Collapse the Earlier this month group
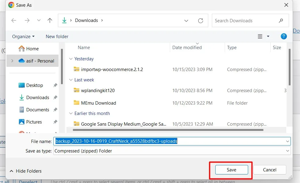Image resolution: width=300 pixels, height=183 pixels. [71, 113]
